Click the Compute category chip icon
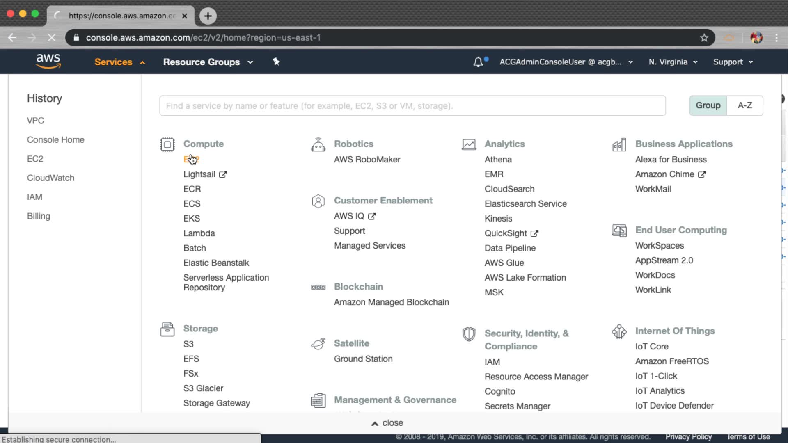 [167, 144]
